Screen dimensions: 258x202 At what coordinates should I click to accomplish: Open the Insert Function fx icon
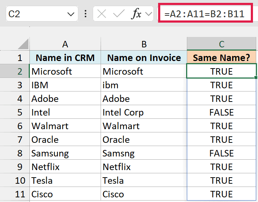click(x=136, y=14)
